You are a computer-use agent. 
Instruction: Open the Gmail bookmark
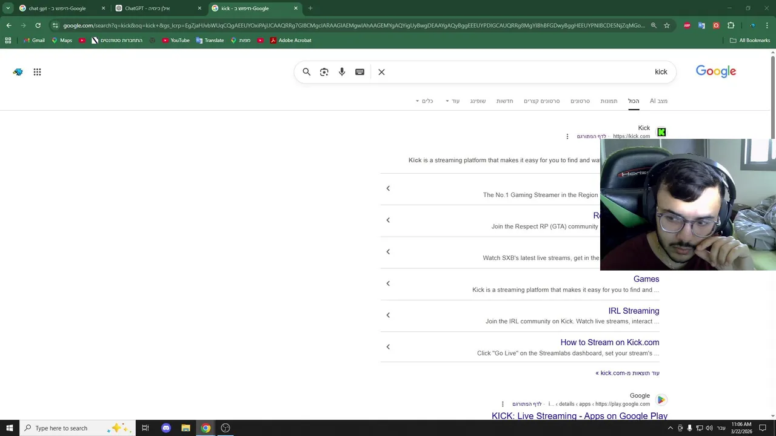tap(34, 41)
